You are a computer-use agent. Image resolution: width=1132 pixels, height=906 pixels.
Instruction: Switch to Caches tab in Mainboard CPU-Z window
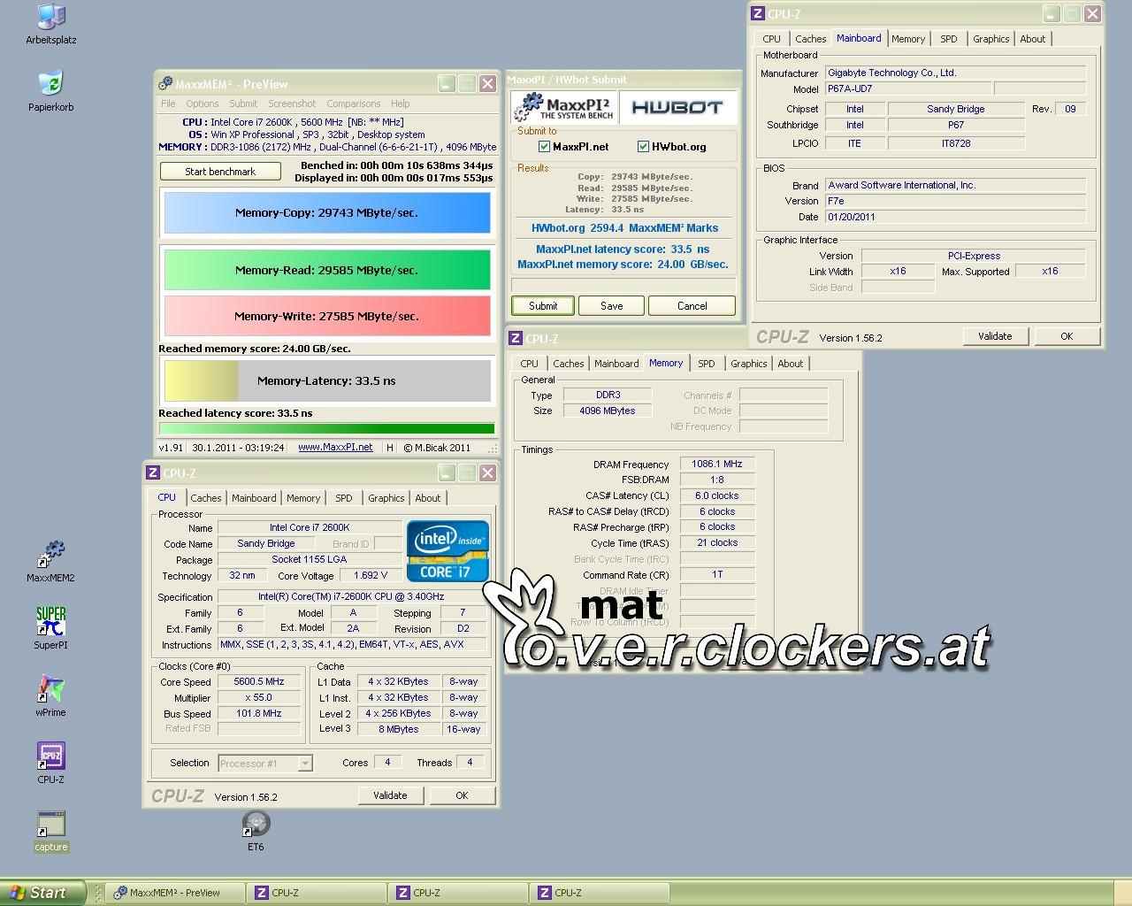(810, 39)
